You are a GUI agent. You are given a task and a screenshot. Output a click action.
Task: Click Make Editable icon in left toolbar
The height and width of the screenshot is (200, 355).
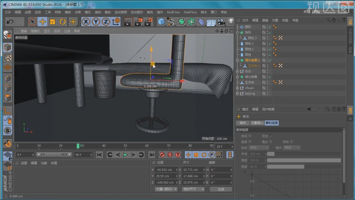(x=7, y=35)
